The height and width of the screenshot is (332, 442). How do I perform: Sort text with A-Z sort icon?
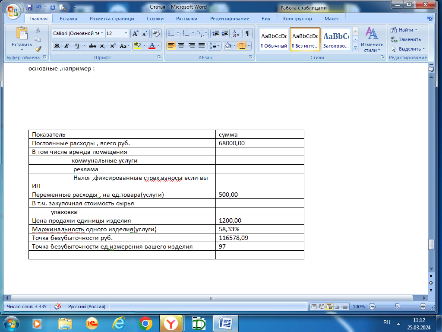(236, 33)
